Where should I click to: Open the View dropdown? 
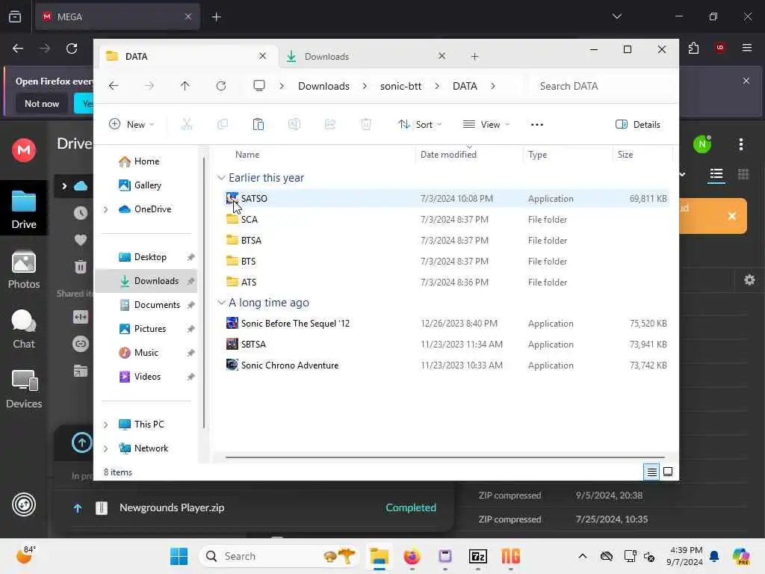(486, 125)
